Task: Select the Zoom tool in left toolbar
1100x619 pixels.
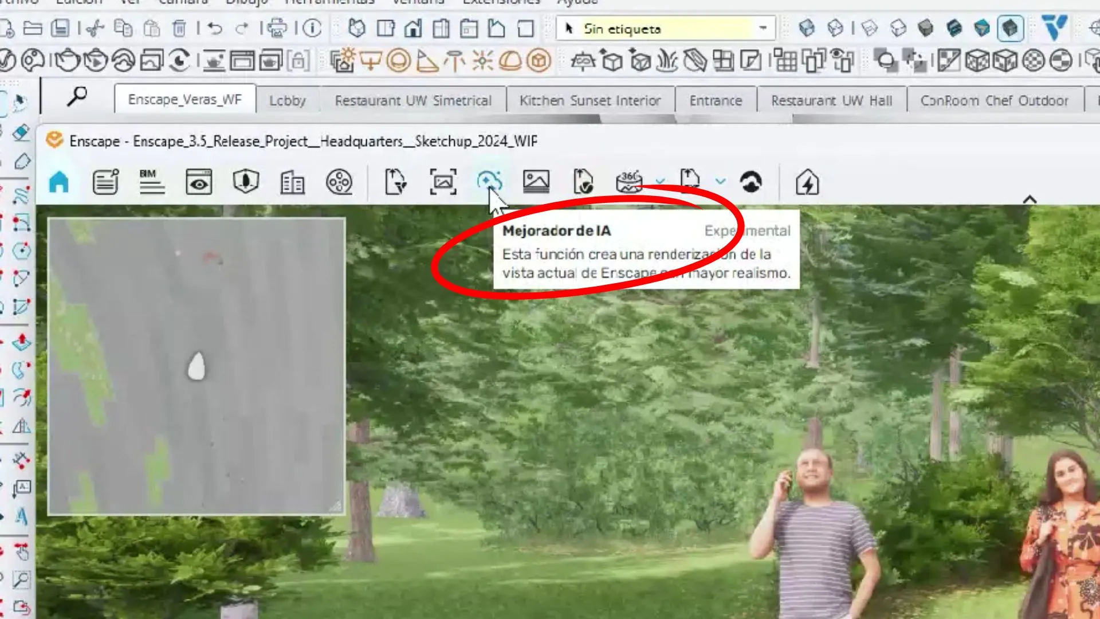Action: coord(21,579)
